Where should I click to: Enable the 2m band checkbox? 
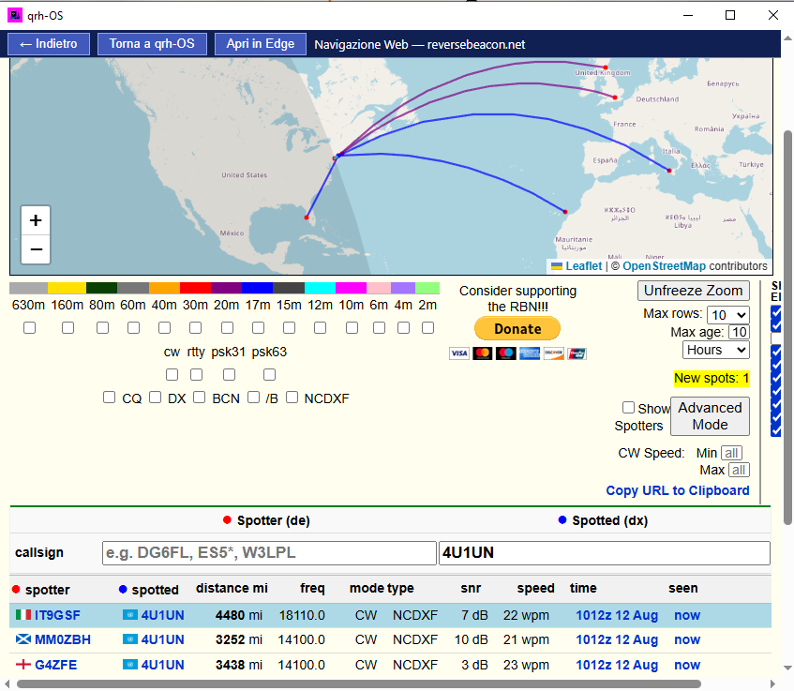pyautogui.click(x=427, y=328)
